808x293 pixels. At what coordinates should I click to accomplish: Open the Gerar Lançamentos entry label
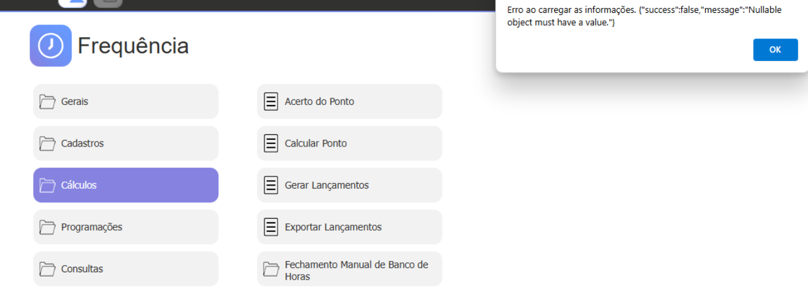[327, 185]
